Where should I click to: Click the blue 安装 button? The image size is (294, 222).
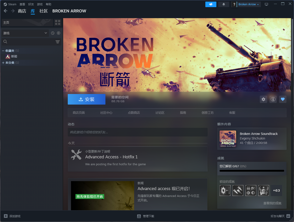point(87,99)
